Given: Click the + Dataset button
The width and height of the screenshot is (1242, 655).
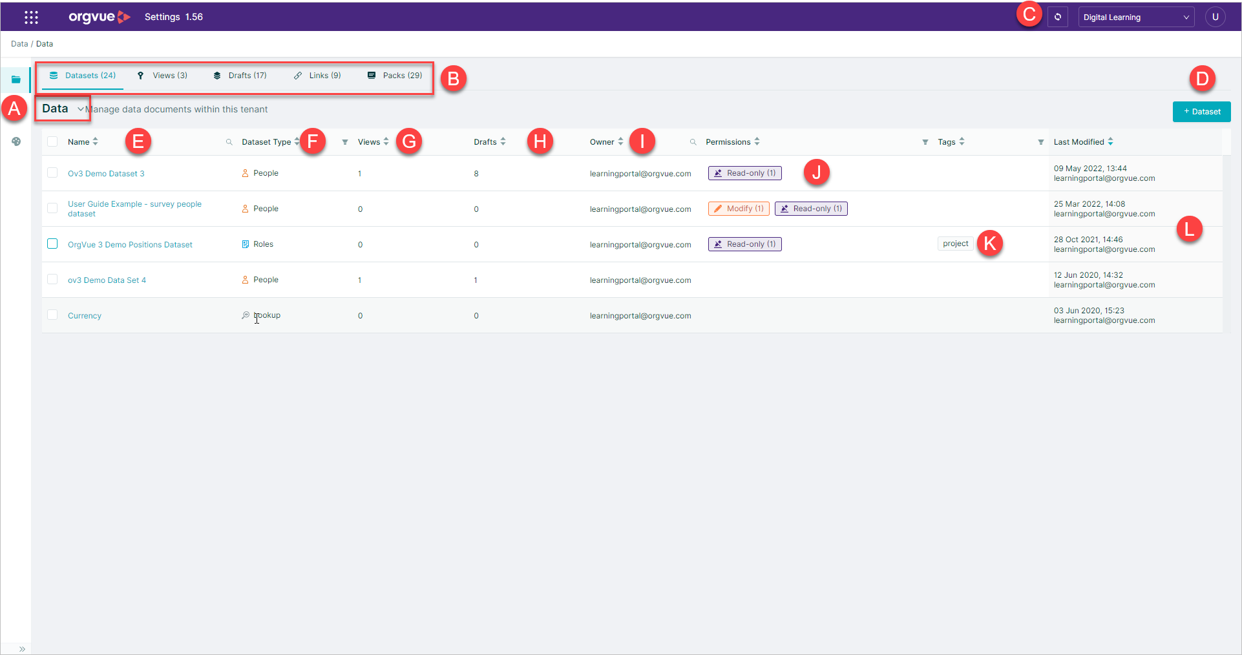Looking at the screenshot, I should click(x=1201, y=112).
